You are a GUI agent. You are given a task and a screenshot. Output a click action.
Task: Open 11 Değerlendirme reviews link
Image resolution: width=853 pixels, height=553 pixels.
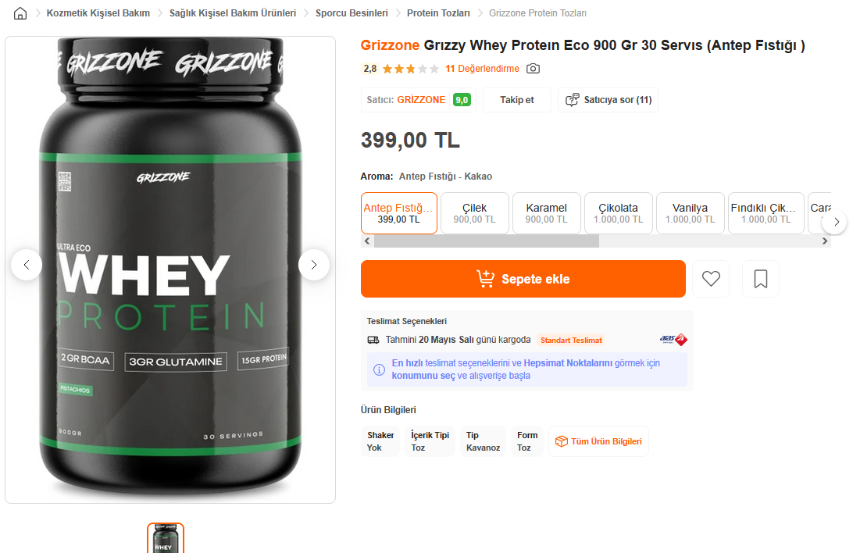click(x=482, y=69)
